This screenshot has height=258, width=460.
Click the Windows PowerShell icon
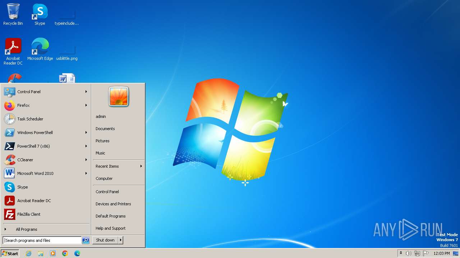coord(9,133)
